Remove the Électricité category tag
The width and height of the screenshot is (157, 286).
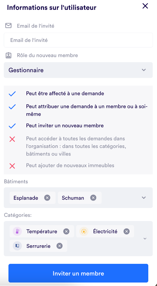(x=126, y=232)
